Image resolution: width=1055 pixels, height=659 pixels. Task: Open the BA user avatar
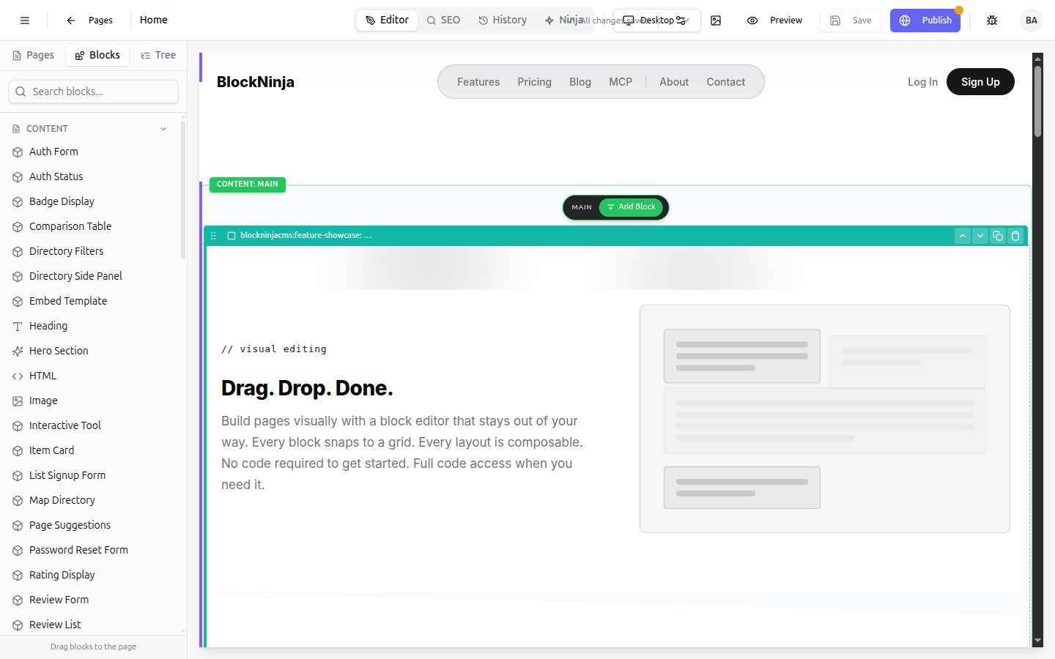click(1032, 21)
